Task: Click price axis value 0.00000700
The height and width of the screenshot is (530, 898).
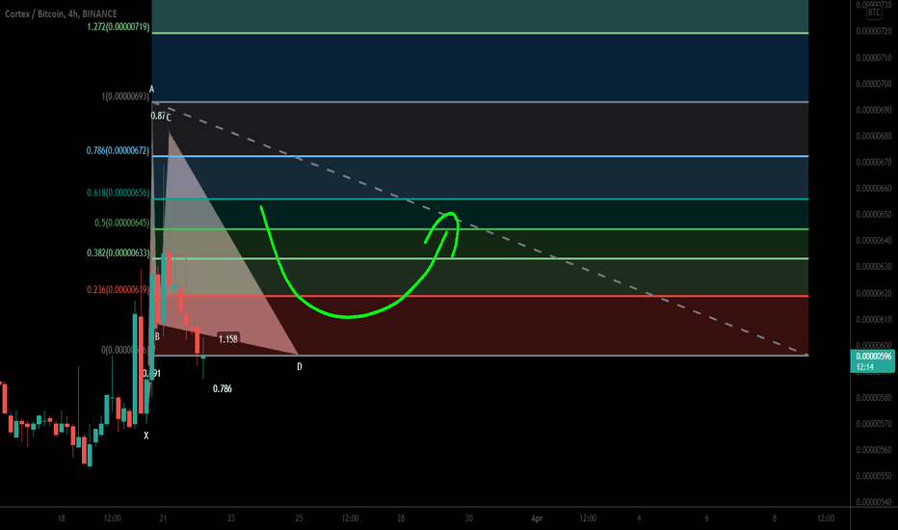Action: pos(873,84)
